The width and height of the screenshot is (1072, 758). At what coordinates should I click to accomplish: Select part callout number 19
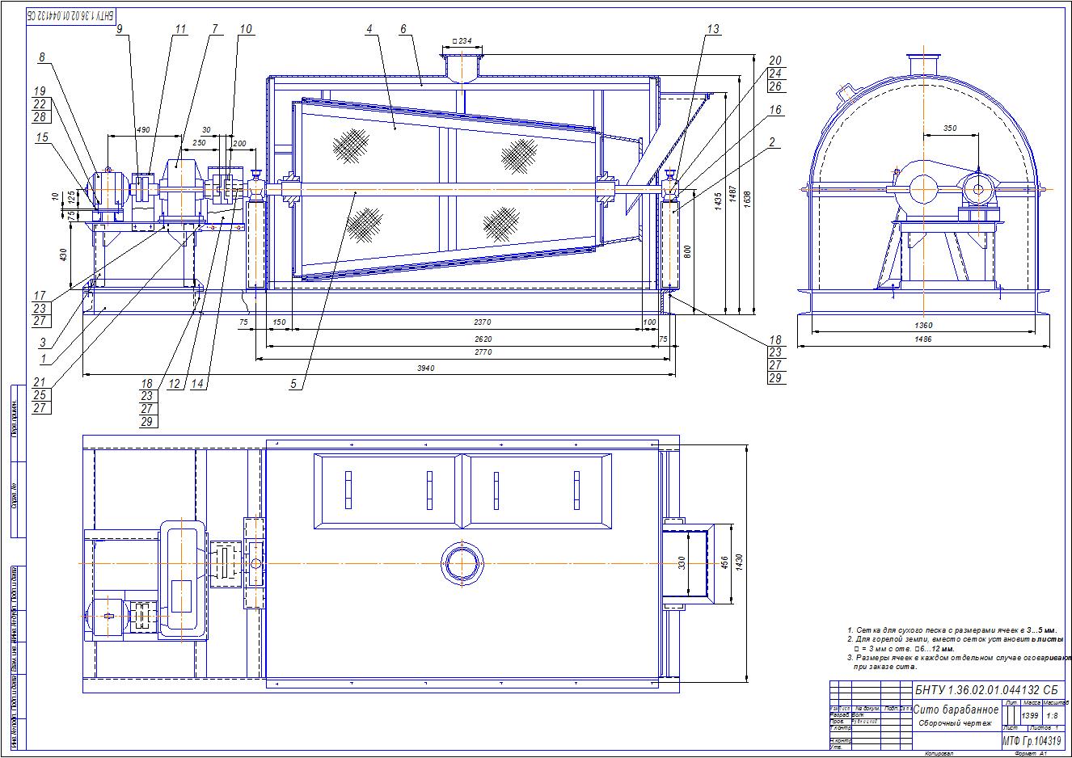[41, 91]
